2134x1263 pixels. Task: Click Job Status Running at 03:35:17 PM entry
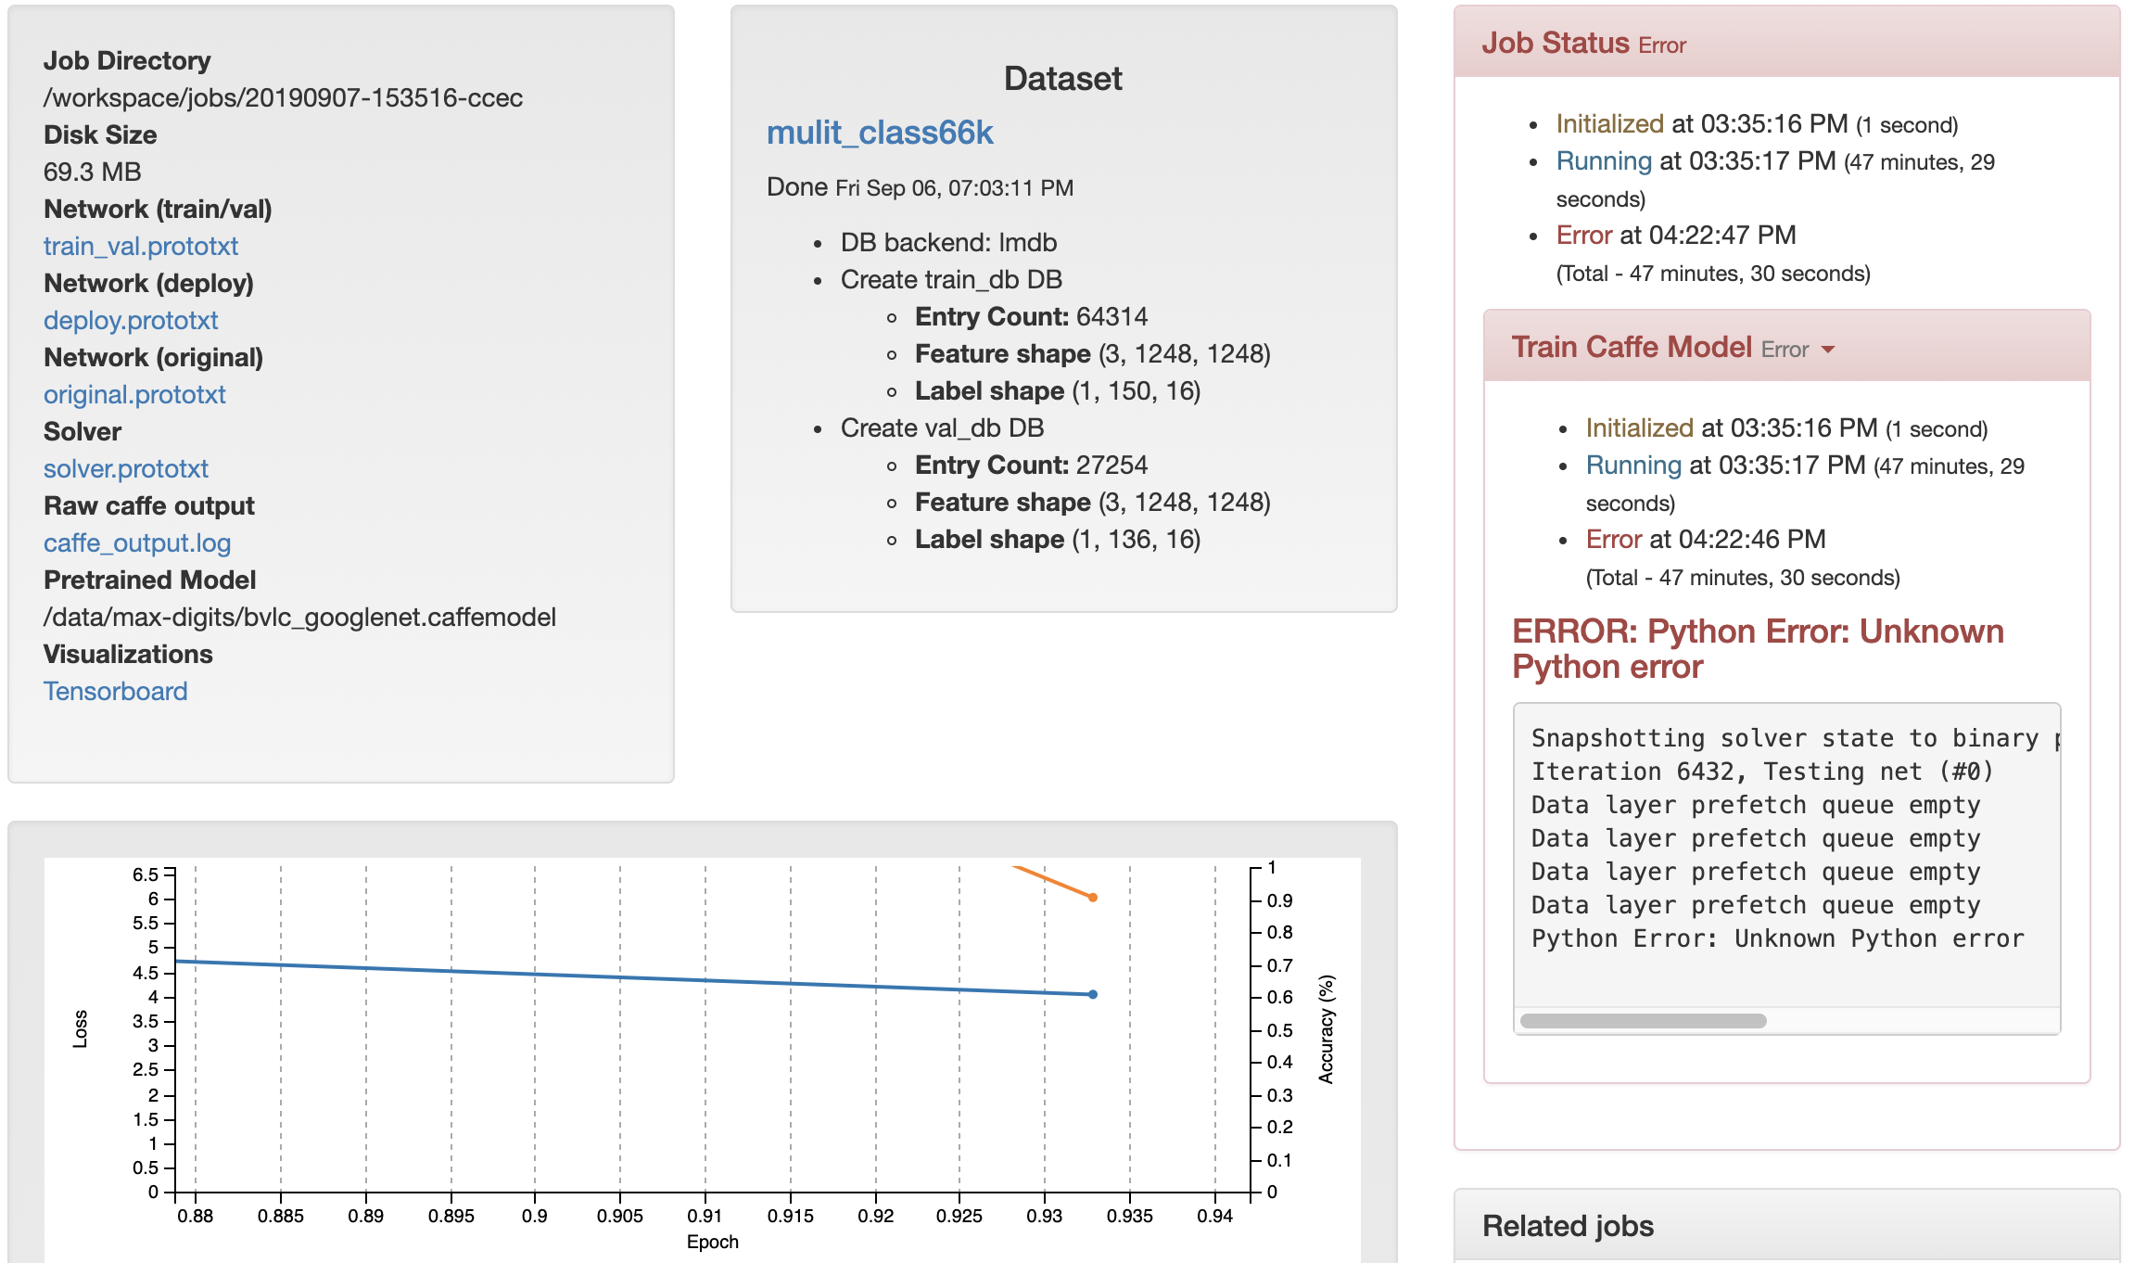(x=1775, y=179)
